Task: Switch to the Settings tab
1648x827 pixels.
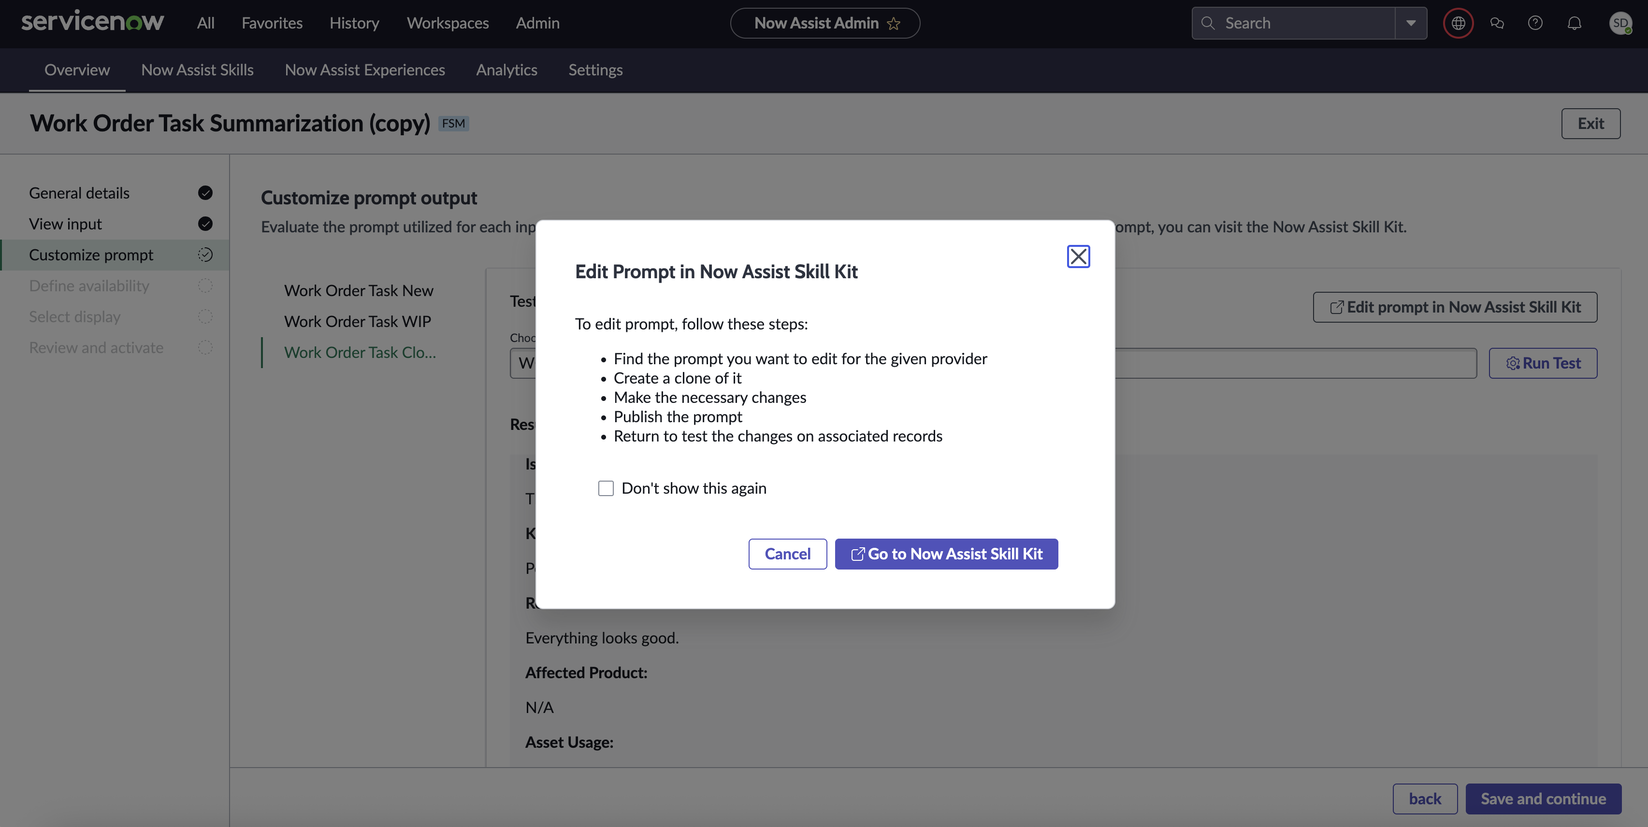Action: 595,70
